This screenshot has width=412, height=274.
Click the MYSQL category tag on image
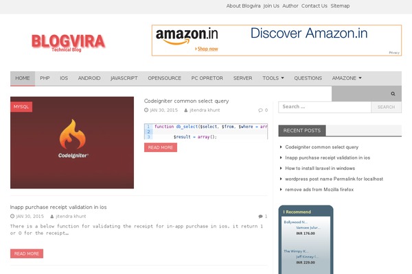(x=21, y=107)
